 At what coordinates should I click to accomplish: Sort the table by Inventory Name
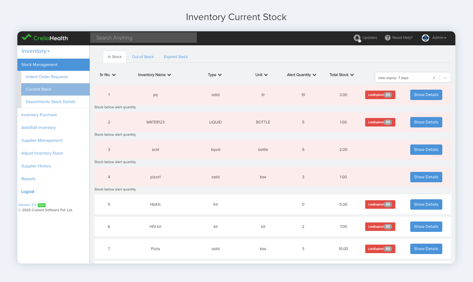pyautogui.click(x=155, y=75)
